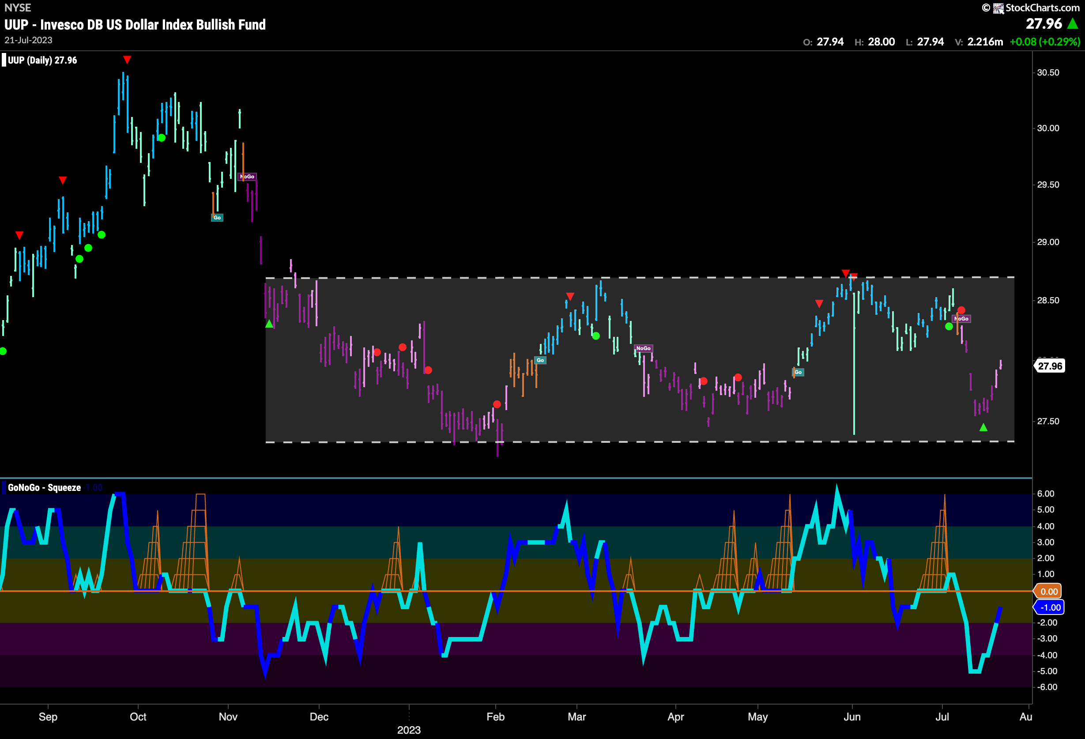
Task: Click the white legend marker beside UUP (Daily)
Action: pyautogui.click(x=4, y=60)
